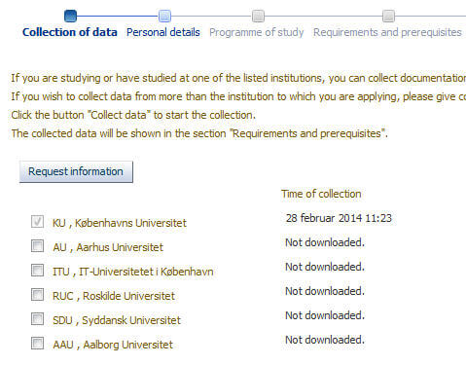Screen dimensions: 466x365
Task: Enable the ITU IT-Universitetet i København checkbox
Action: coord(37,271)
